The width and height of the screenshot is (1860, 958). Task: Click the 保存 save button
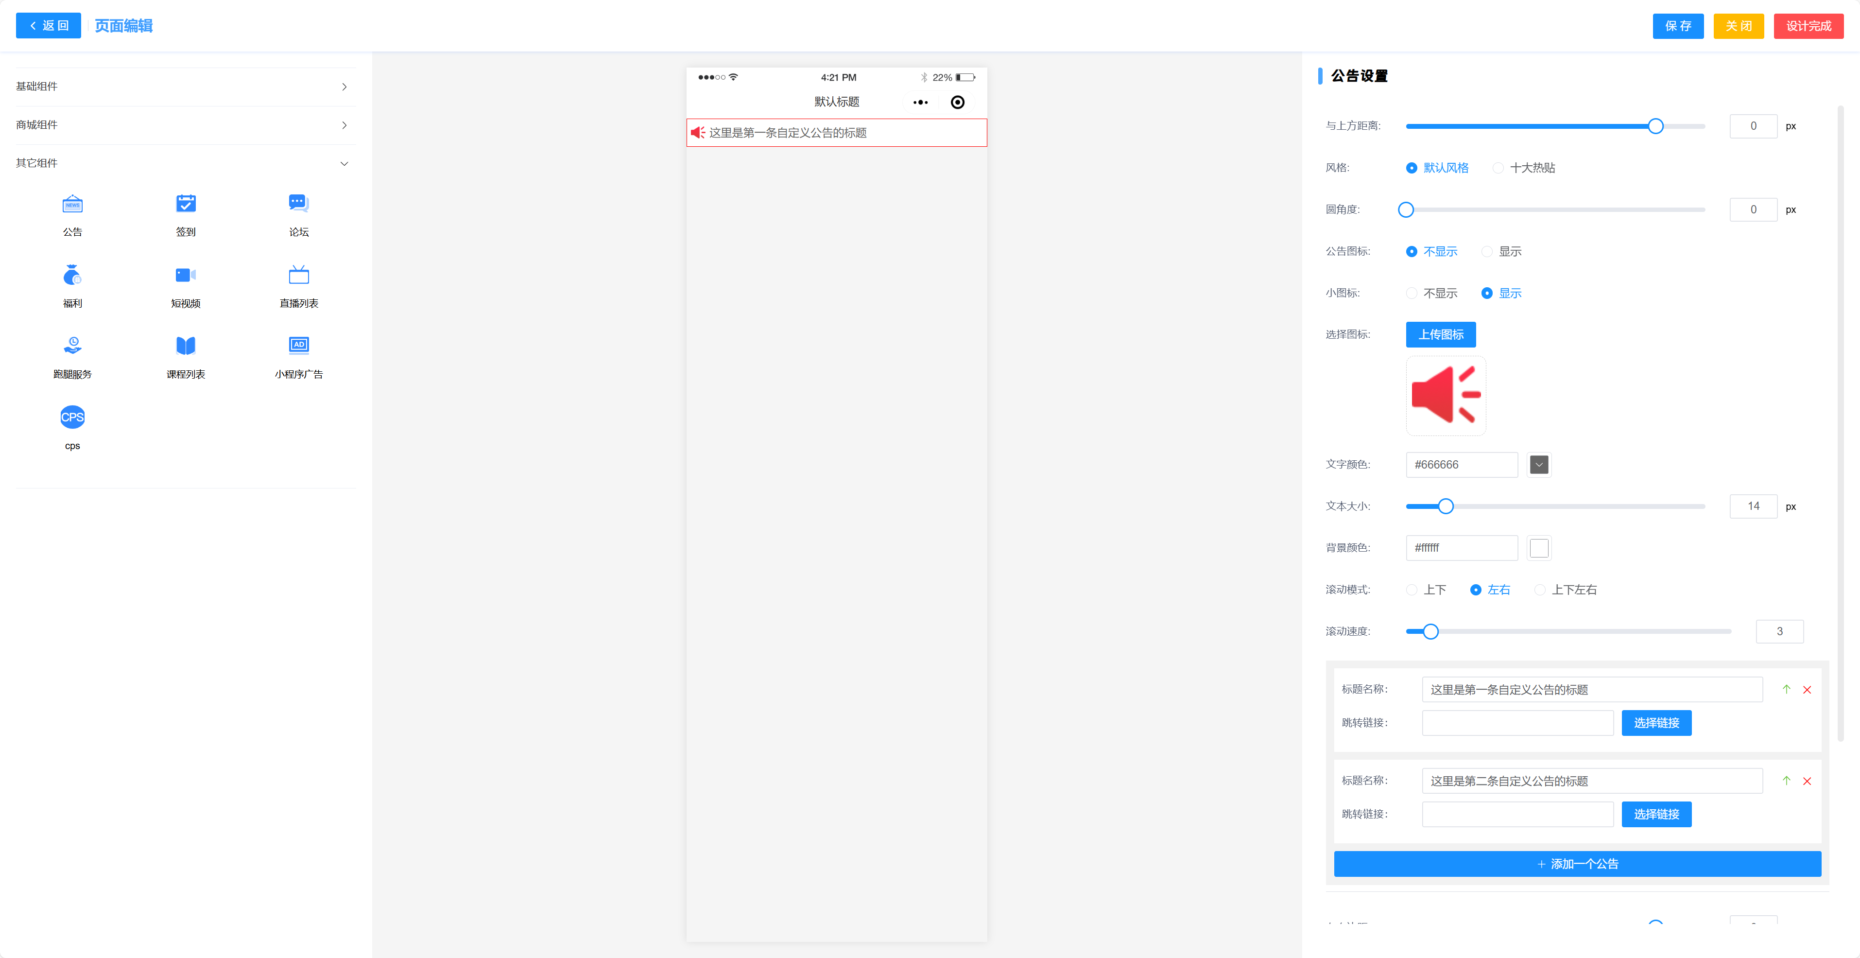(1677, 26)
